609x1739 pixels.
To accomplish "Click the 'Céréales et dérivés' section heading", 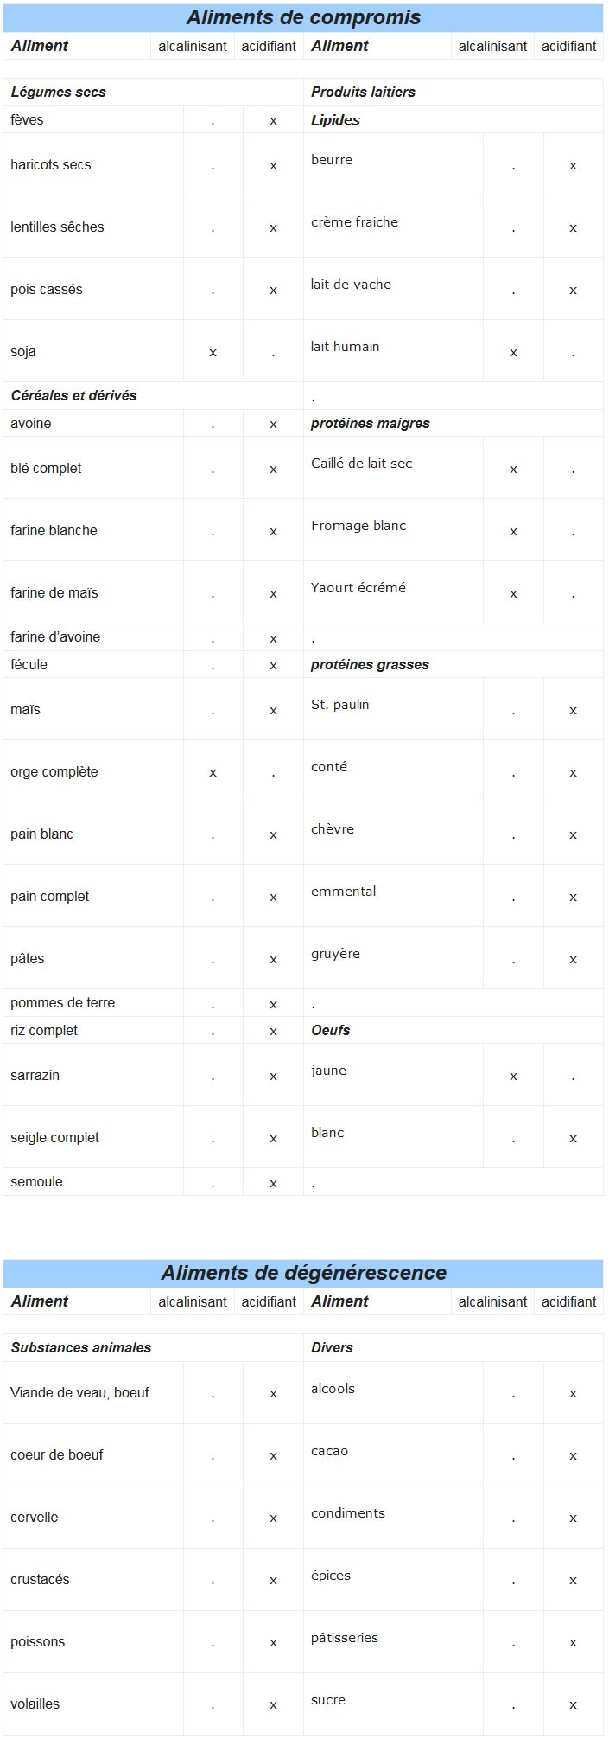I will point(73,396).
